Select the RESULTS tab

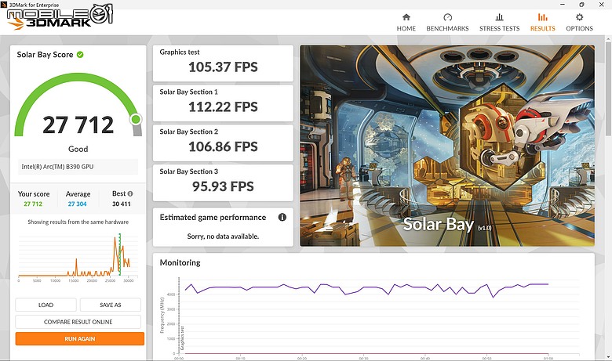tap(542, 23)
